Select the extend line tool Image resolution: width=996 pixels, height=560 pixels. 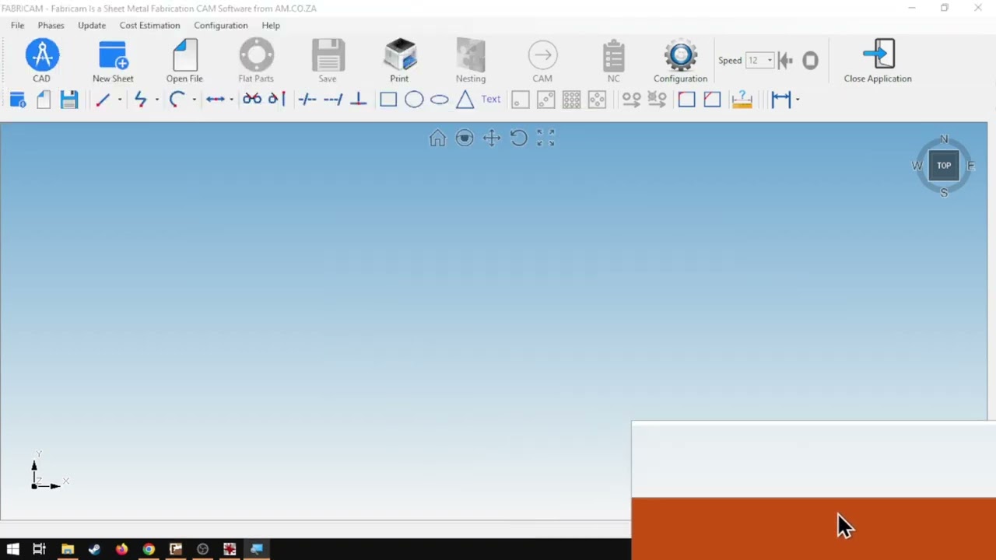point(333,100)
